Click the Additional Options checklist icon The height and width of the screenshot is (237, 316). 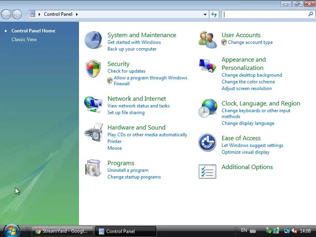pos(207,171)
